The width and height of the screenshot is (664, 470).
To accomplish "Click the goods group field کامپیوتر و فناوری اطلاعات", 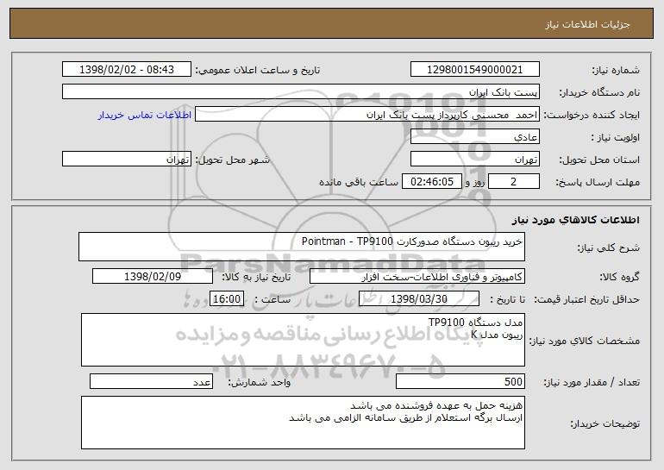I will click(417, 277).
